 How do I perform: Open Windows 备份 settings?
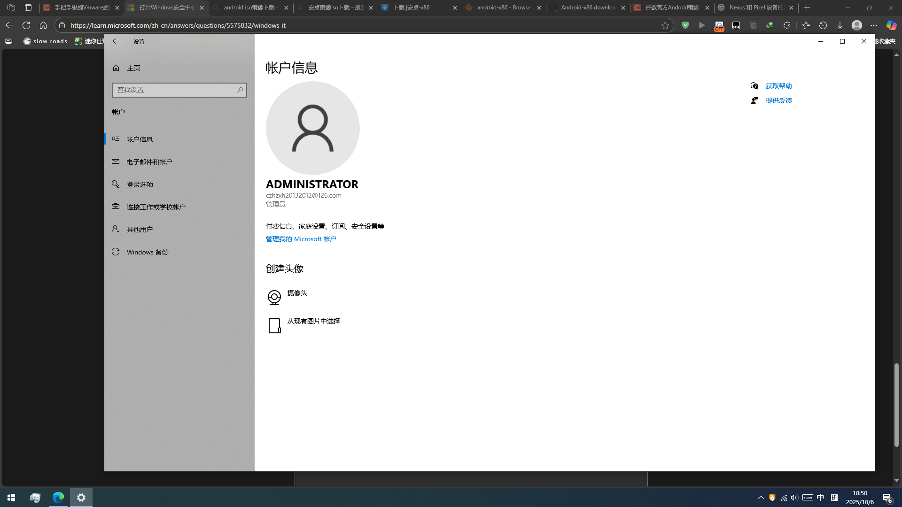(x=147, y=252)
